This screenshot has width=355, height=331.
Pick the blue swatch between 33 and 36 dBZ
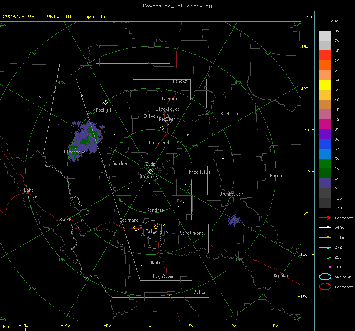tap(325, 144)
